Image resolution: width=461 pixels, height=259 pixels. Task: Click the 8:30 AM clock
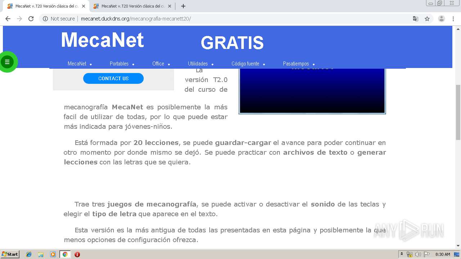tap(443, 254)
